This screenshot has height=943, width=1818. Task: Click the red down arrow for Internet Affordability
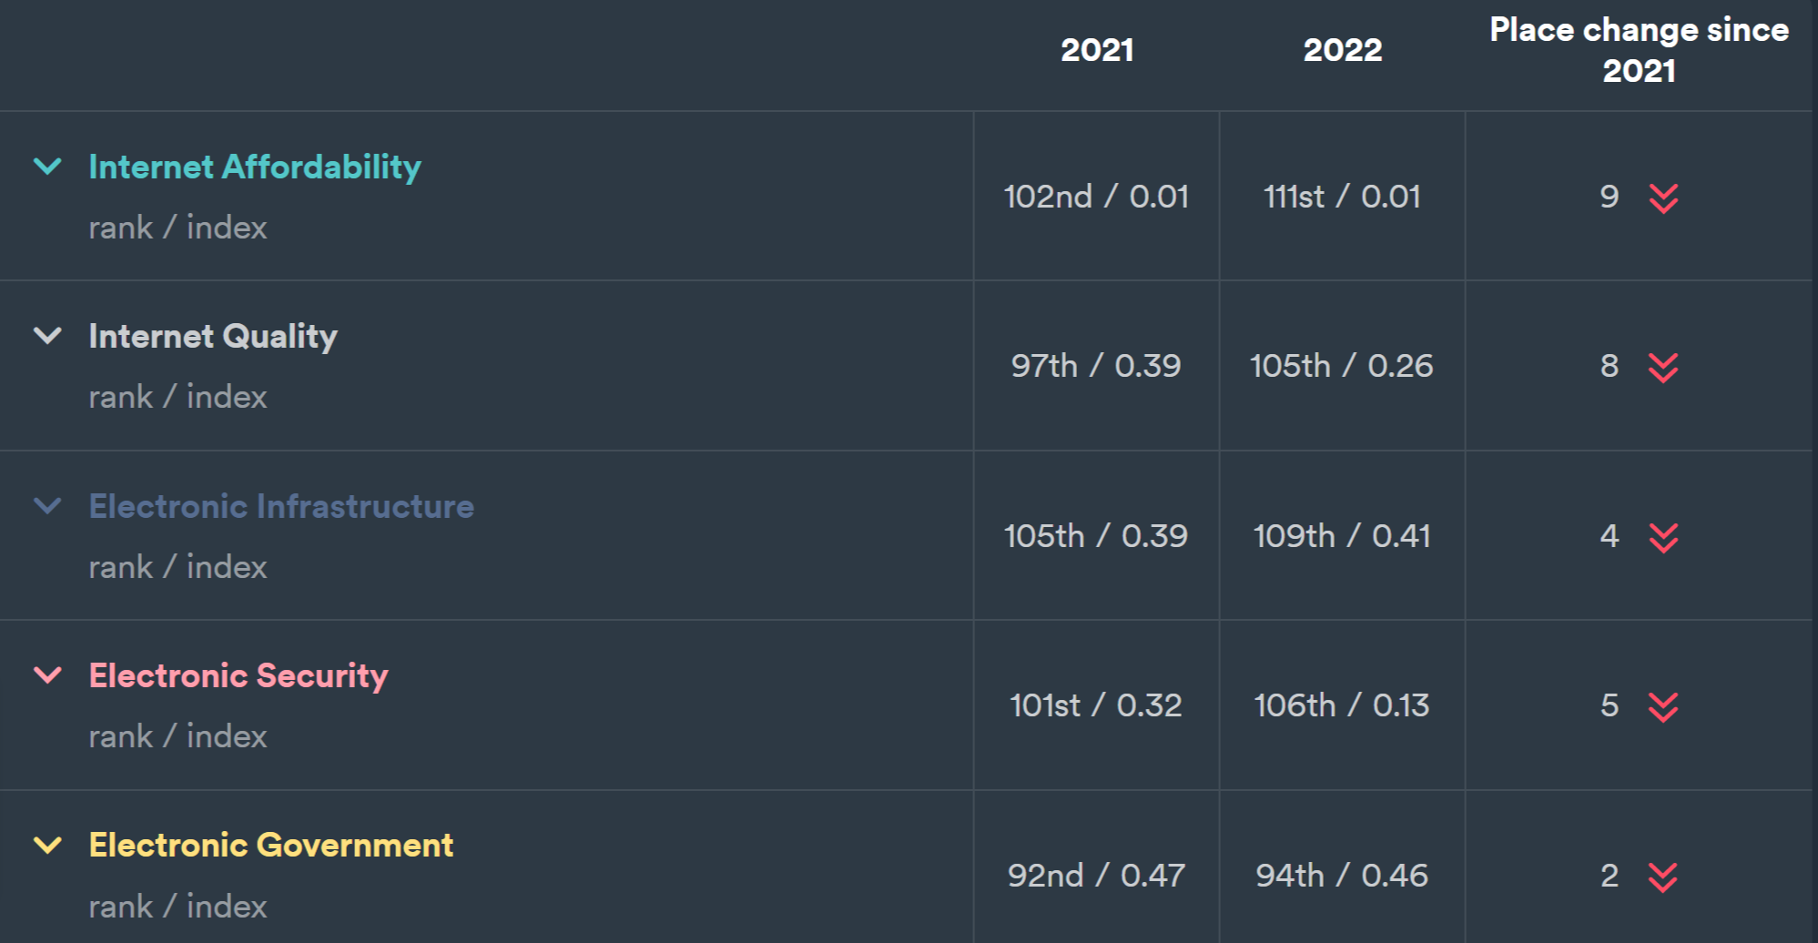(1663, 198)
